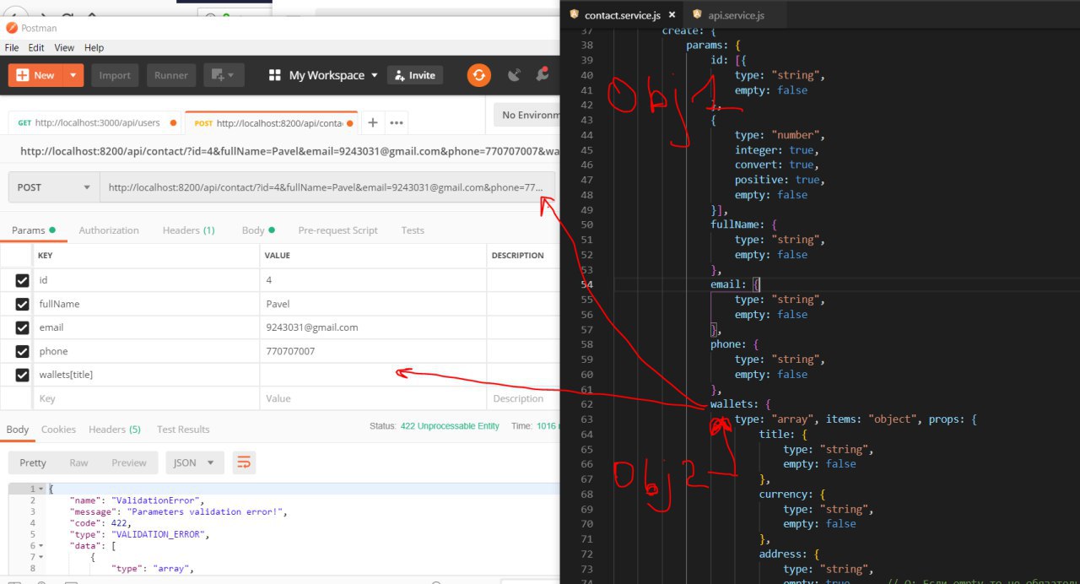Screen dimensions: 1080x584
Task: Open the response Cookies tab
Action: click(x=58, y=430)
